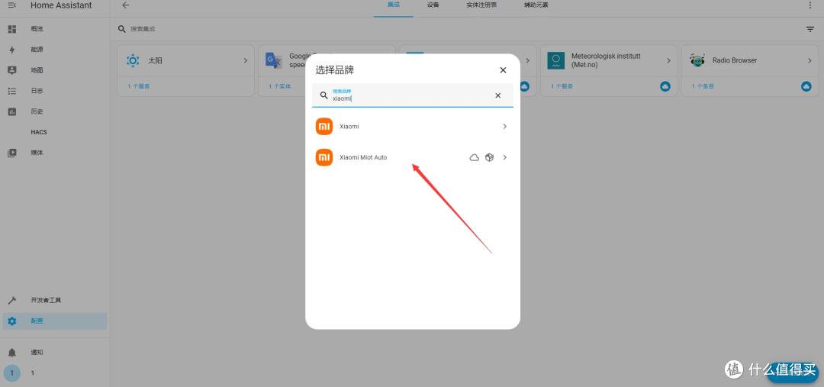The image size is (824, 387).
Task: Collapse the Home Assistant sidebar menu
Action: click(12, 5)
